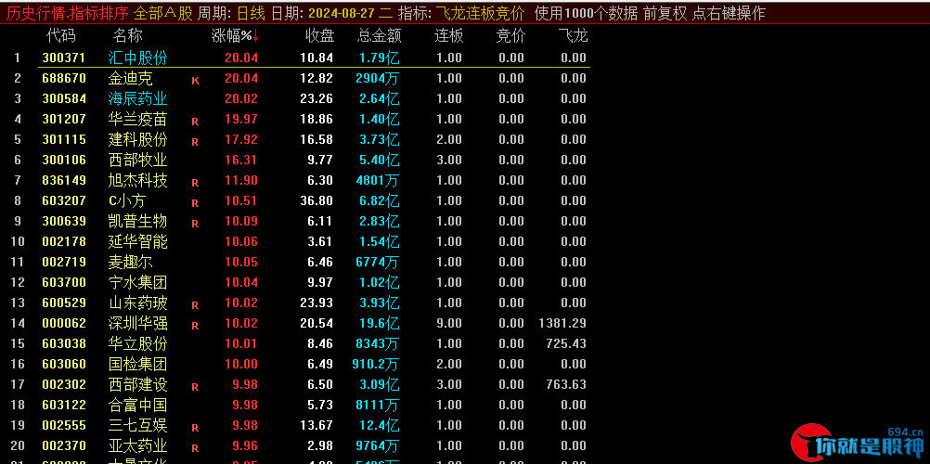Select the 山东药玻 stock name
Screen dimensions: 930x464
pyautogui.click(x=137, y=303)
